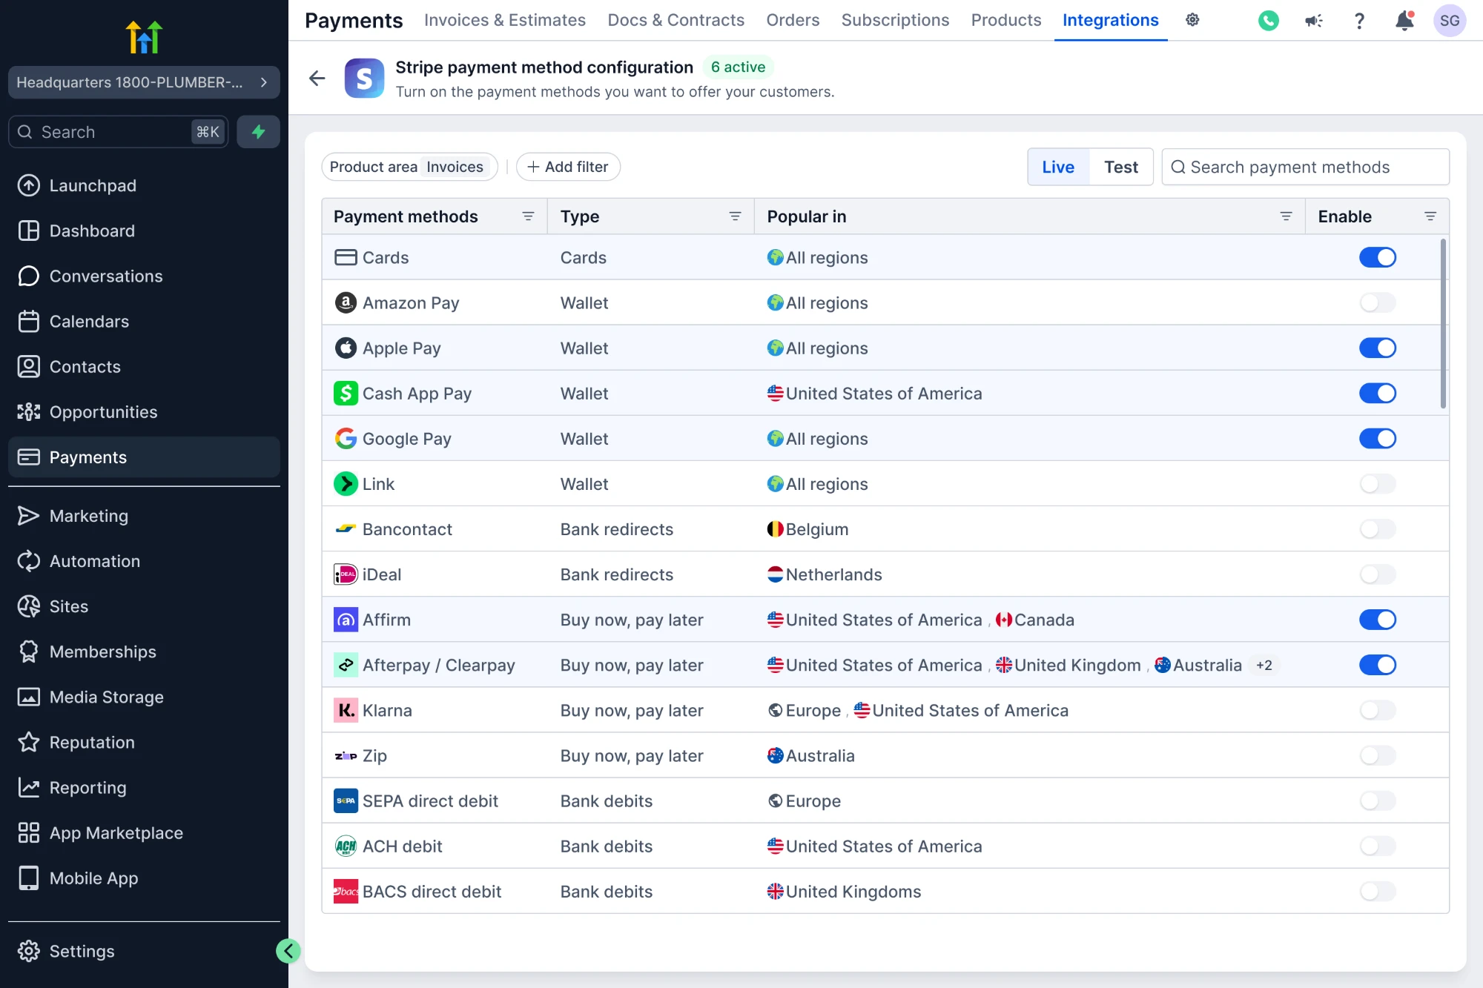Open the Popular in column filter
This screenshot has height=988, width=1483.
point(1286,216)
